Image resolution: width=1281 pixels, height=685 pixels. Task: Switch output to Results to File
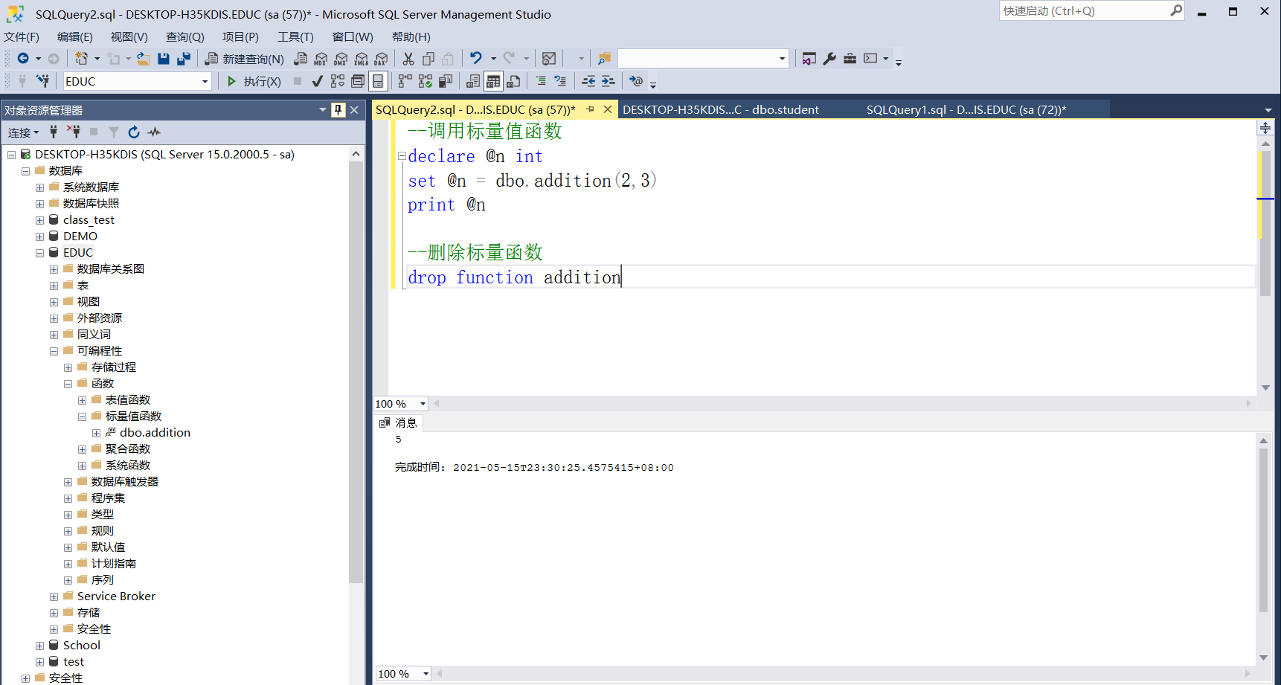coord(513,81)
